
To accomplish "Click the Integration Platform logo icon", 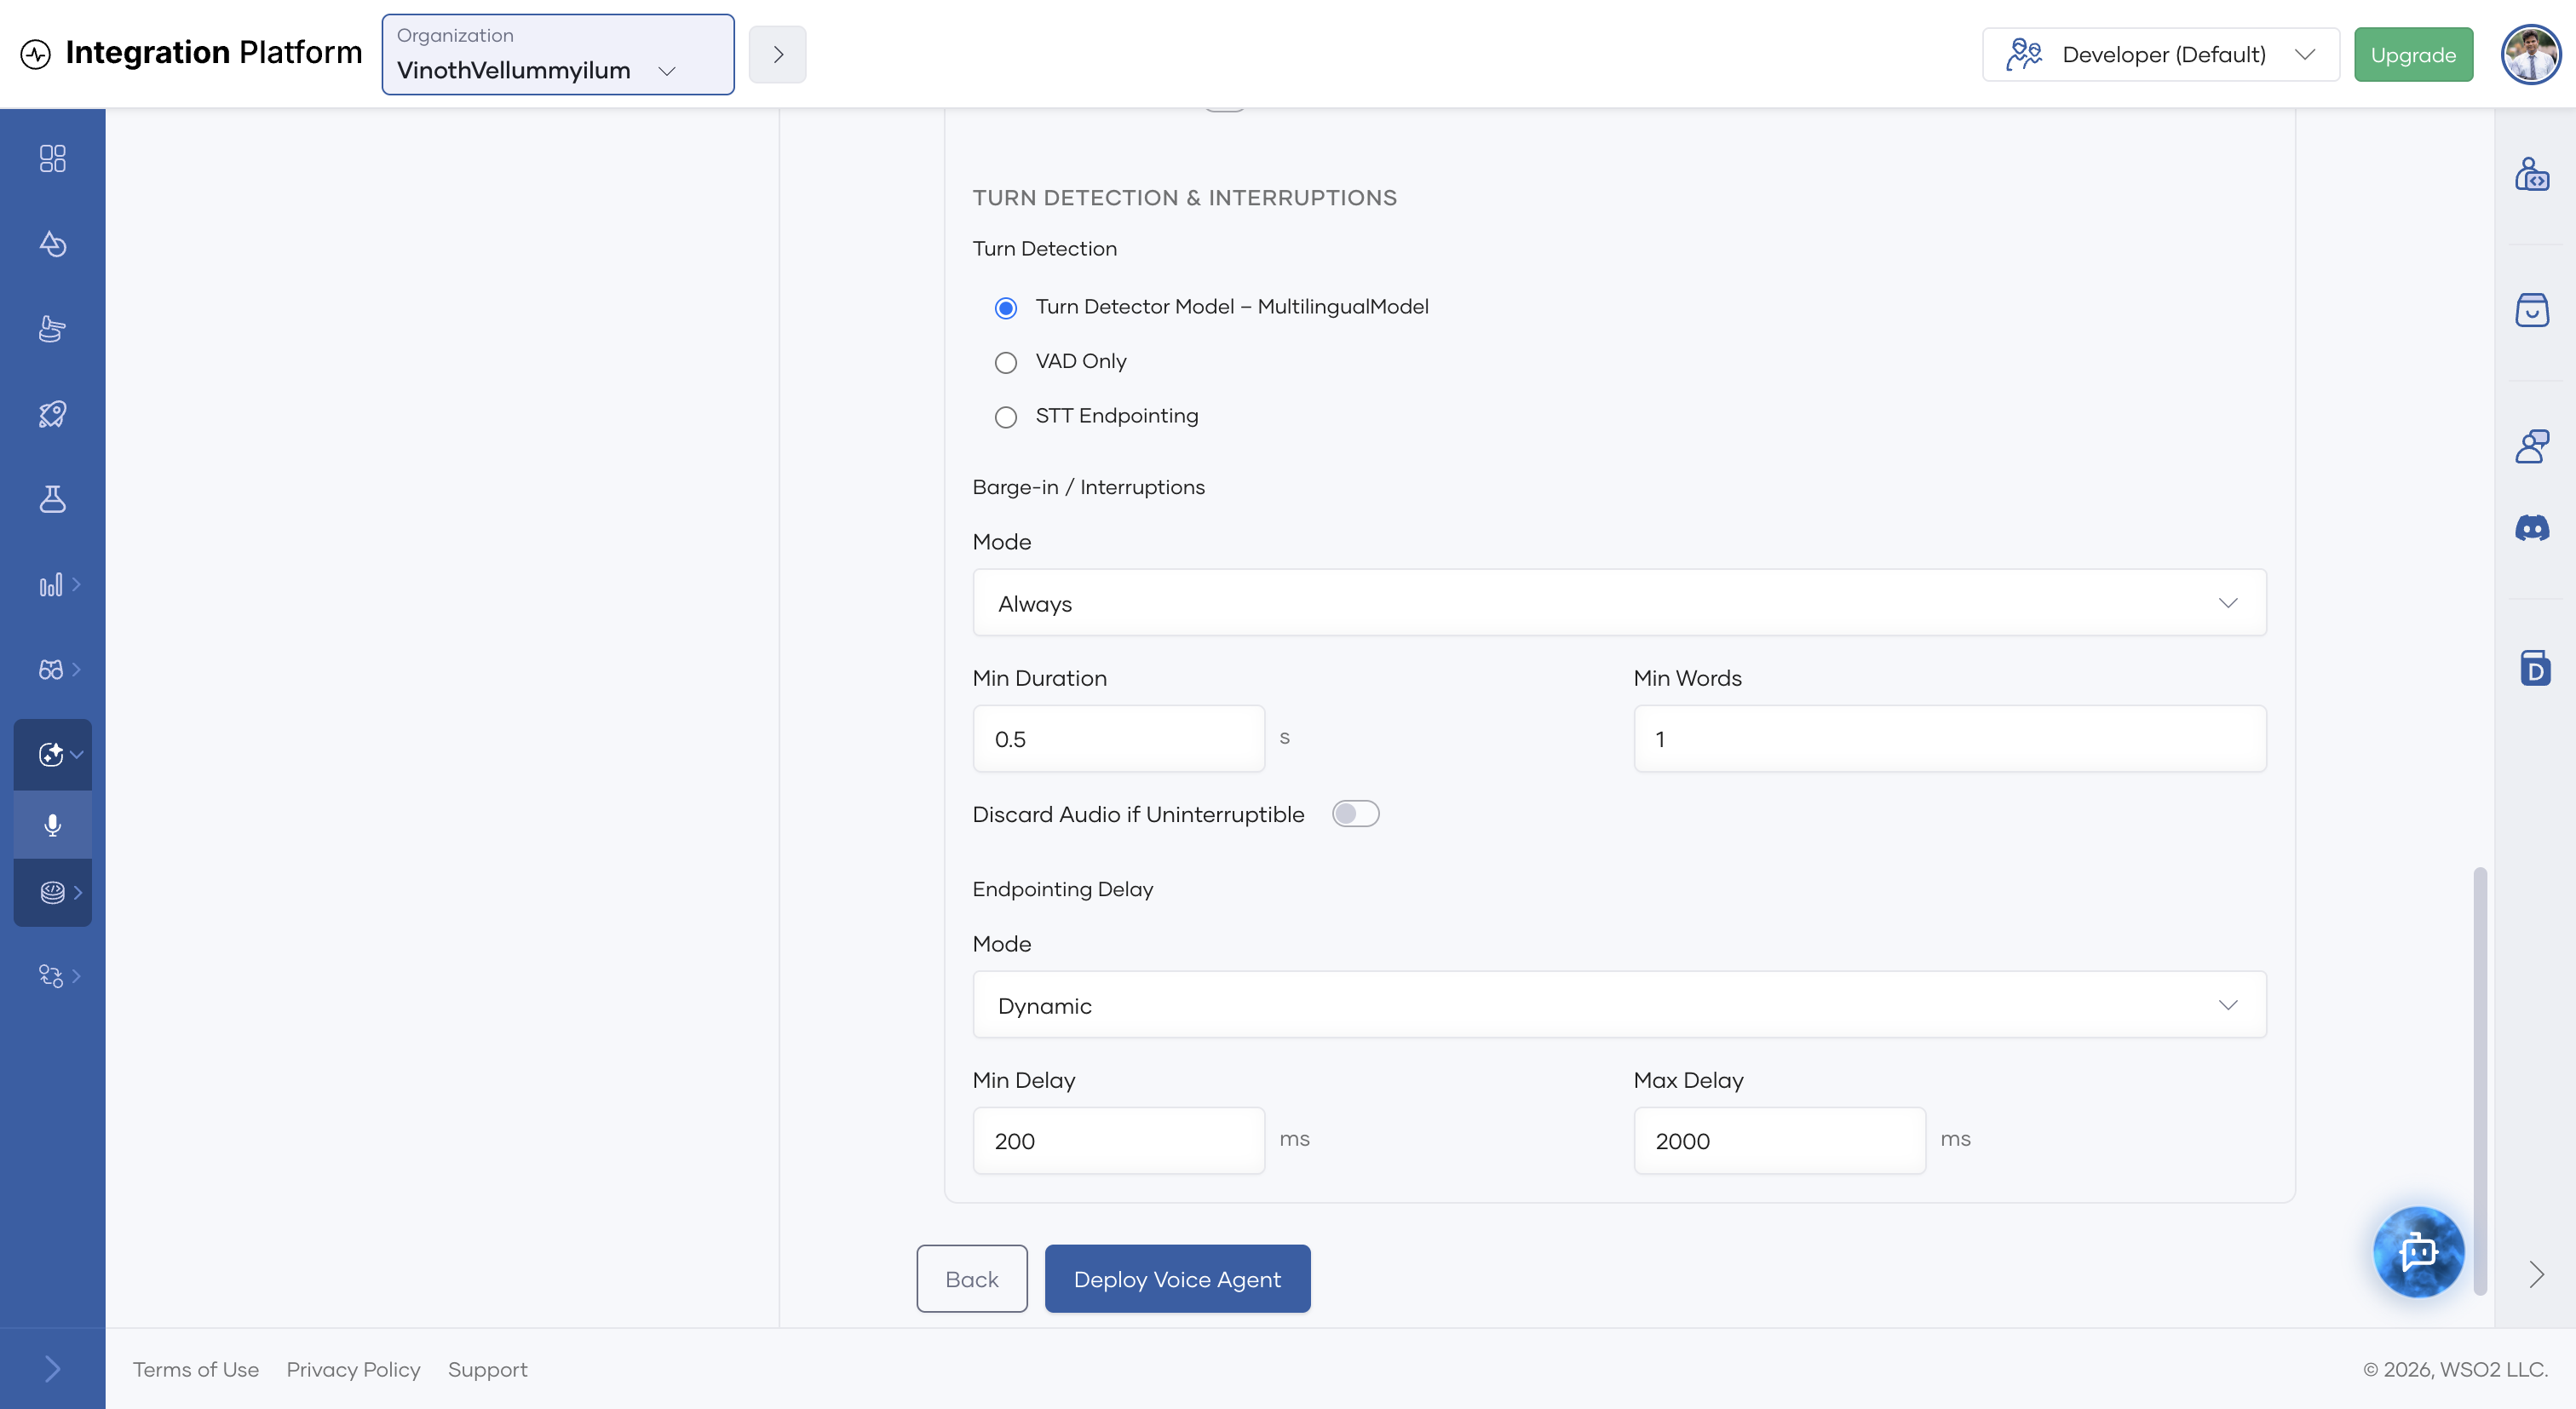I will (x=36, y=54).
